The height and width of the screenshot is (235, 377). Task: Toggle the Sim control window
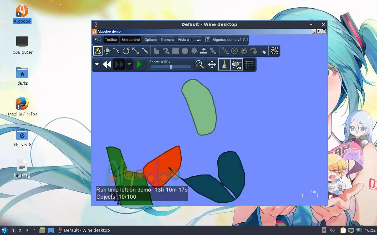131,40
